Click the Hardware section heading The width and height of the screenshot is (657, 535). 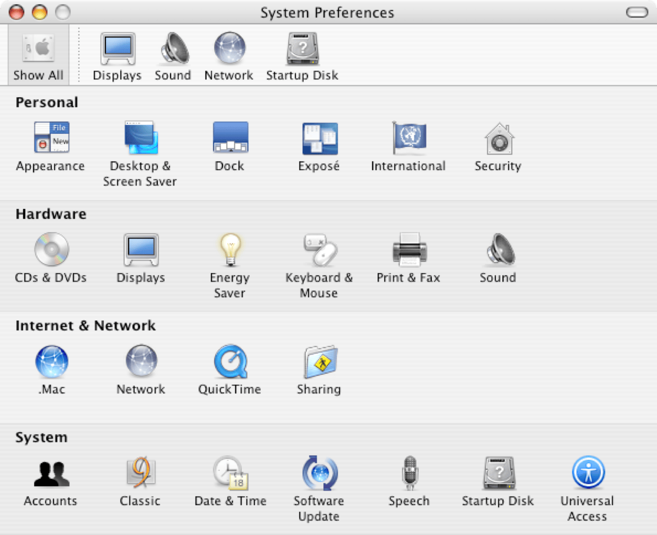[51, 214]
